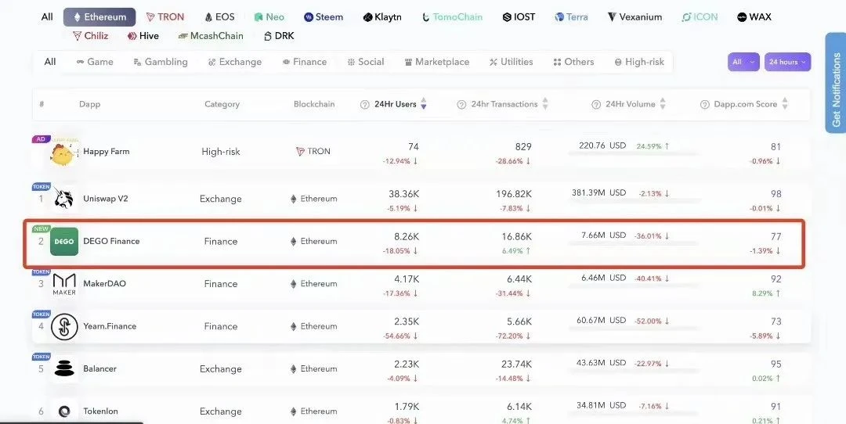This screenshot has height=424, width=846.
Task: Click TRON blockchain in Happy Farm row
Action: click(313, 152)
